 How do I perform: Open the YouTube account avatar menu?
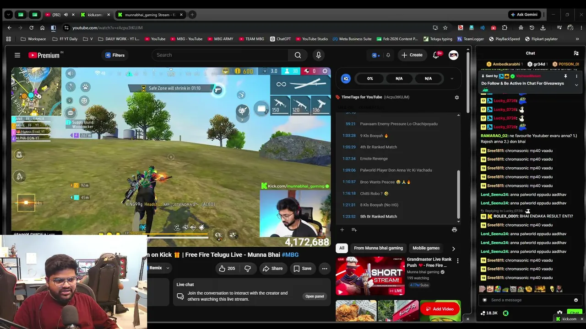pyautogui.click(x=453, y=55)
